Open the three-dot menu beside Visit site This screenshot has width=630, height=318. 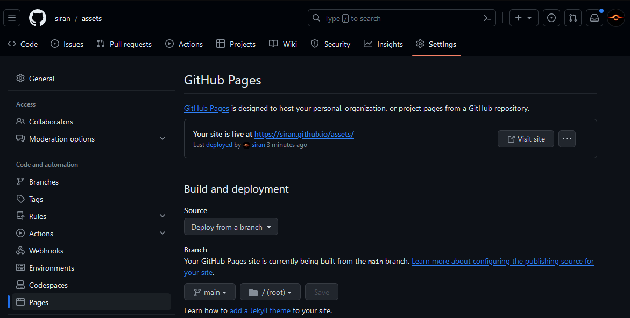point(567,139)
